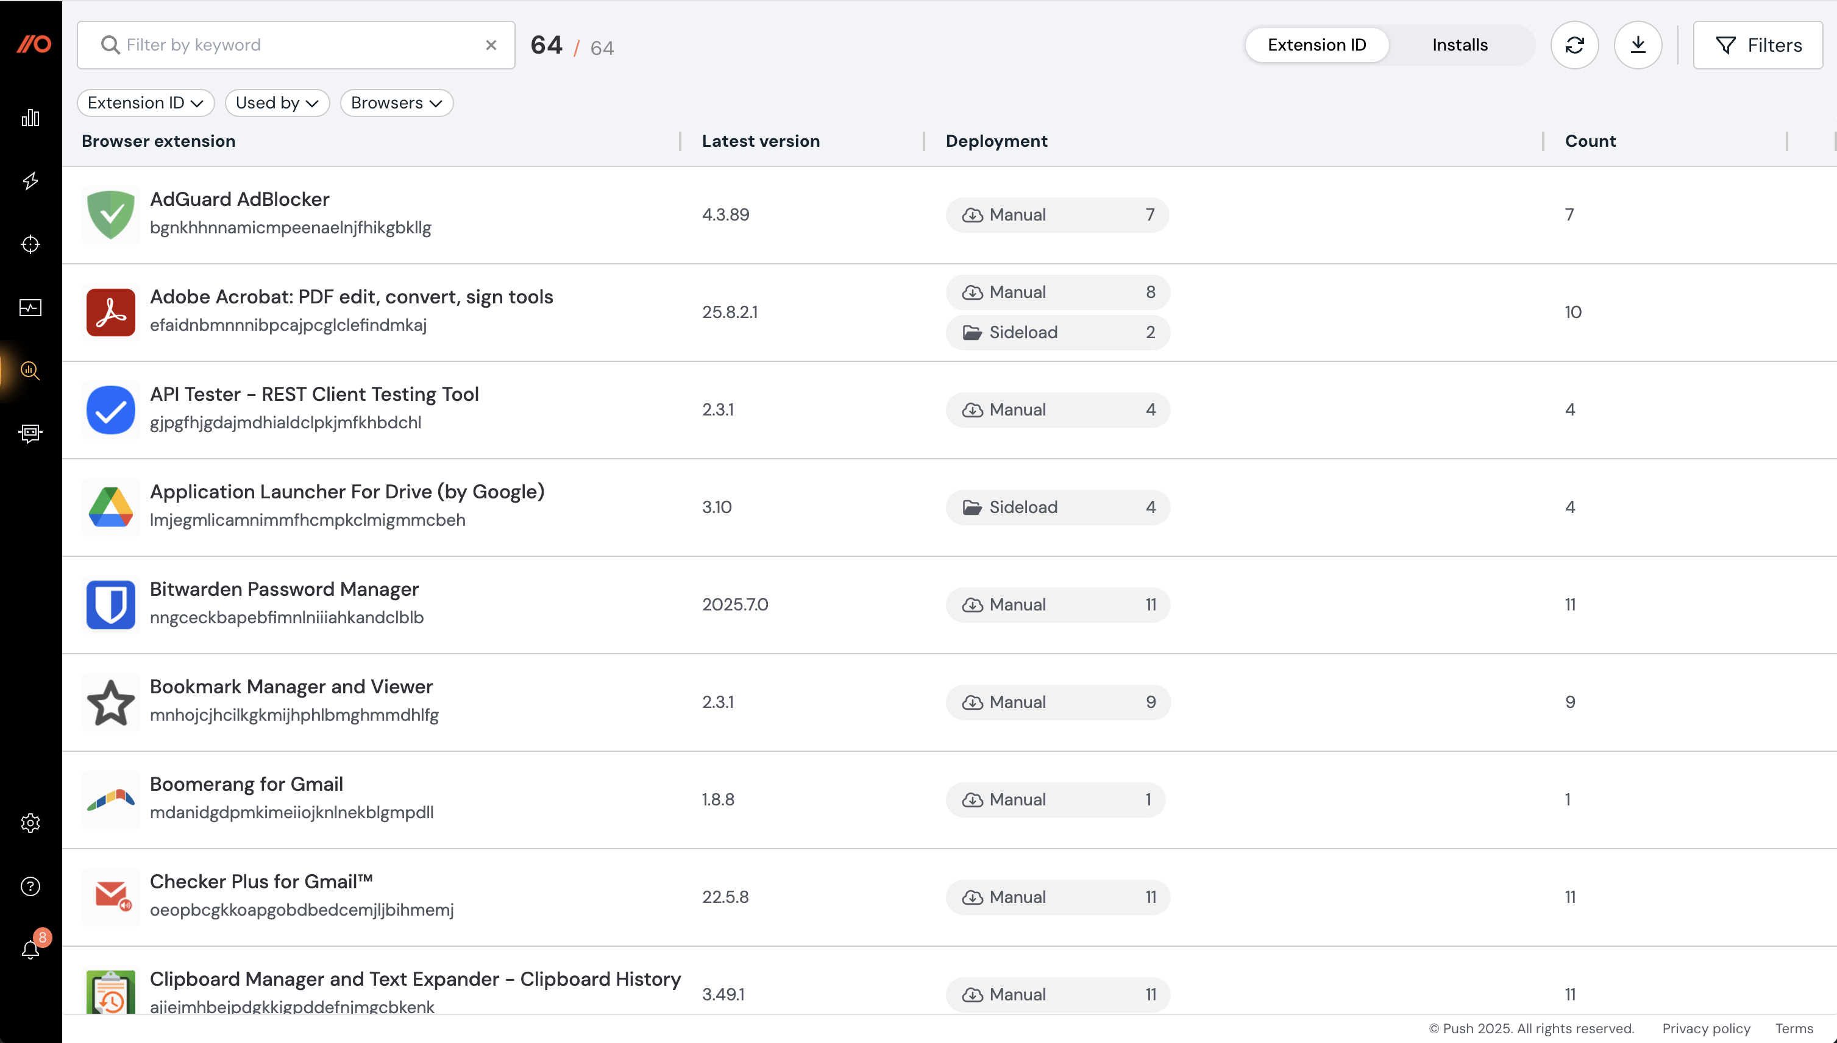Open Adobe Acrobat: PDF edit extension name
The height and width of the screenshot is (1043, 1837).
(x=351, y=297)
